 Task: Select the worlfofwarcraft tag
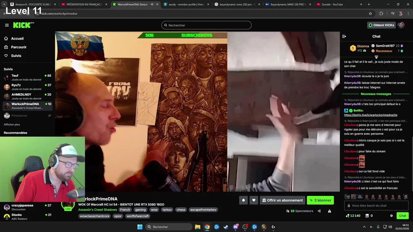(138, 216)
